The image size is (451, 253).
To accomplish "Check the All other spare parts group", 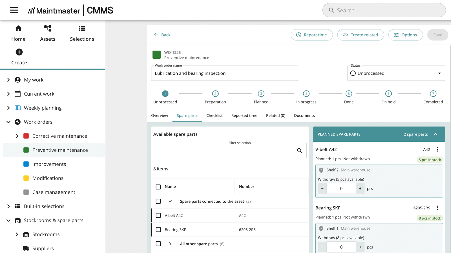I will pyautogui.click(x=158, y=244).
